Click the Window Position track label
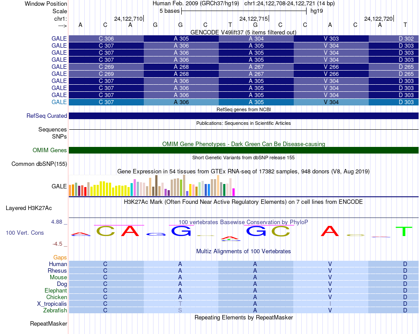Screen dimensions: 419x334 pyautogui.click(x=46, y=4)
